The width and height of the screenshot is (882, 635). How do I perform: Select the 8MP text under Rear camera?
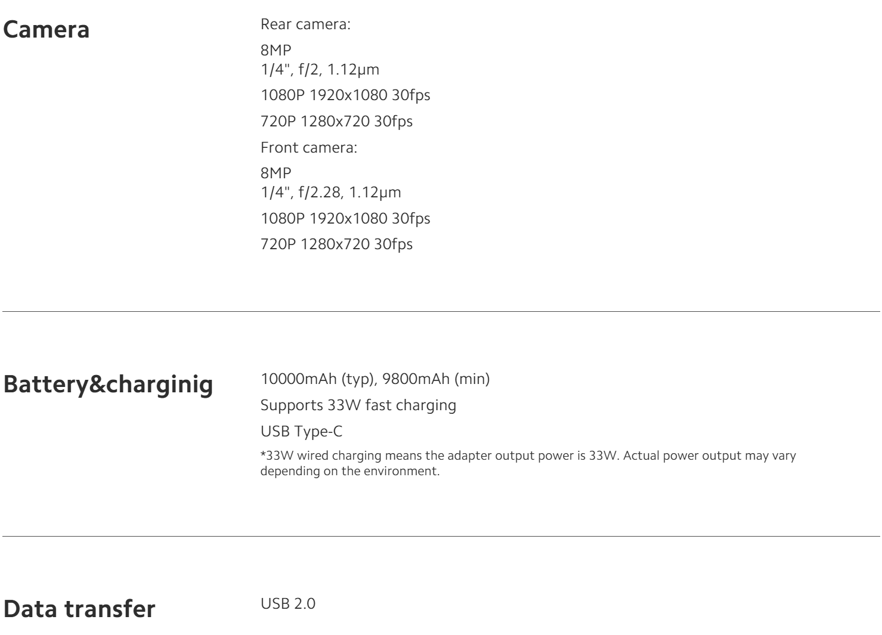(276, 52)
